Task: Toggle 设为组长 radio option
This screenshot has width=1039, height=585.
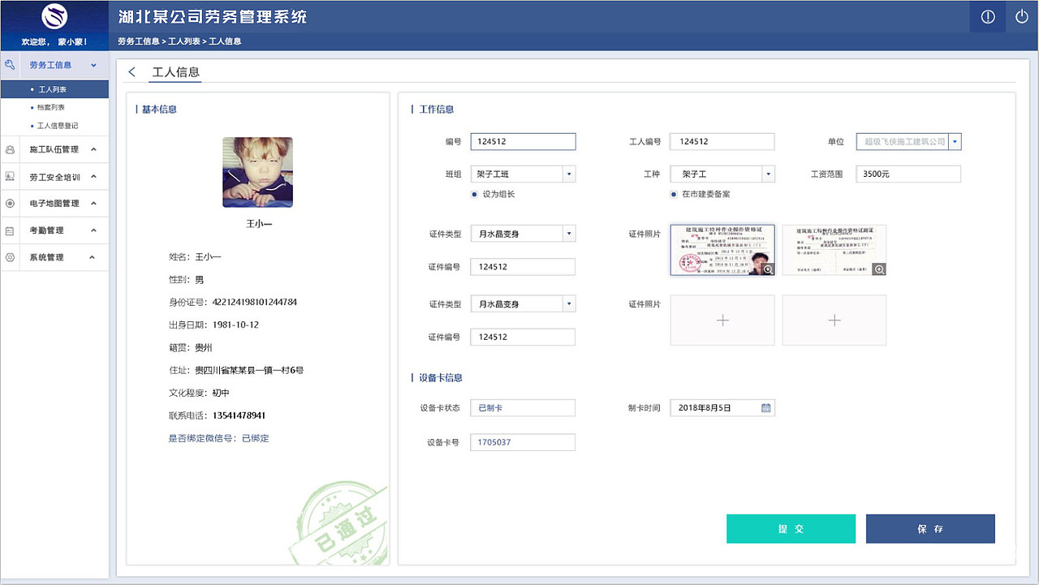Action: click(474, 194)
